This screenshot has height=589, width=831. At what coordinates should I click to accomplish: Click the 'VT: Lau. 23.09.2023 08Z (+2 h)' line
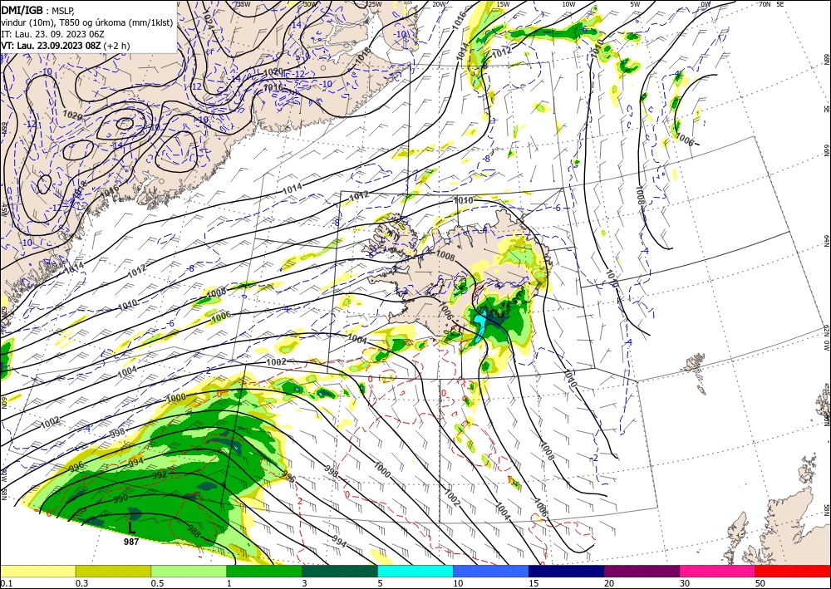[x=65, y=46]
